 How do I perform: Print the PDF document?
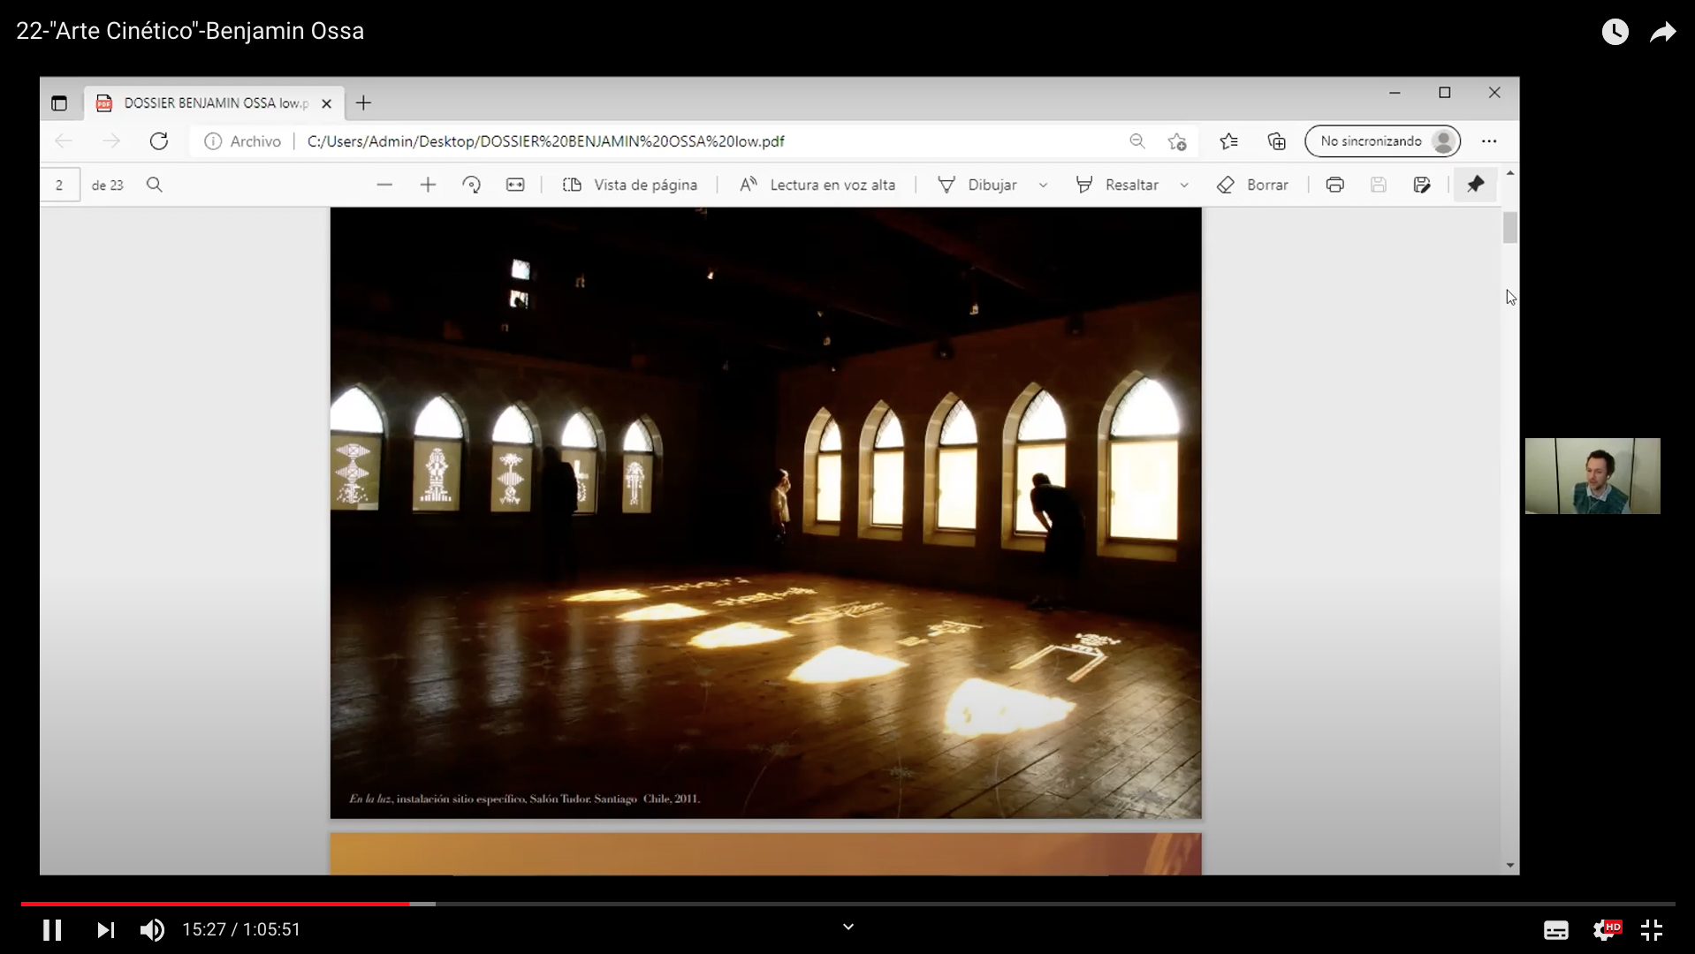1334,185
